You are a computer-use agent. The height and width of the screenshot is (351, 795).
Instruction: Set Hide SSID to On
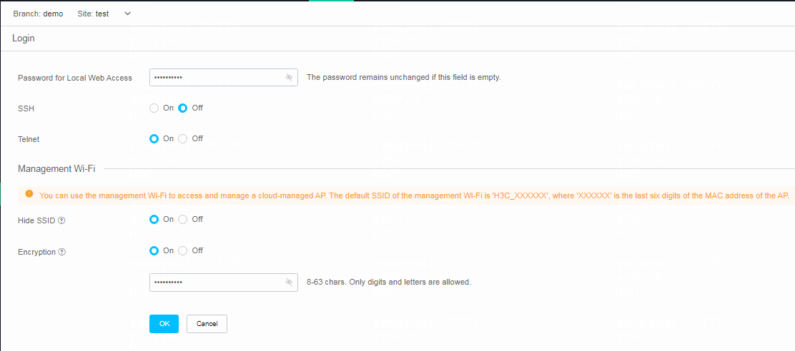[x=154, y=220]
